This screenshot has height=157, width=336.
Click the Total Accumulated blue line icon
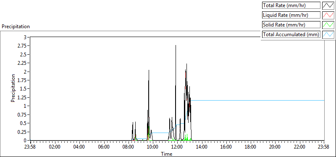point(328,35)
